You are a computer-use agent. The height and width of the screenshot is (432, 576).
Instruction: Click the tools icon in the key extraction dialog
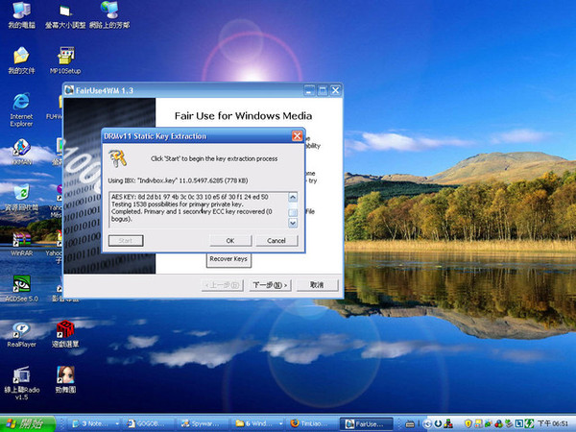tap(117, 158)
